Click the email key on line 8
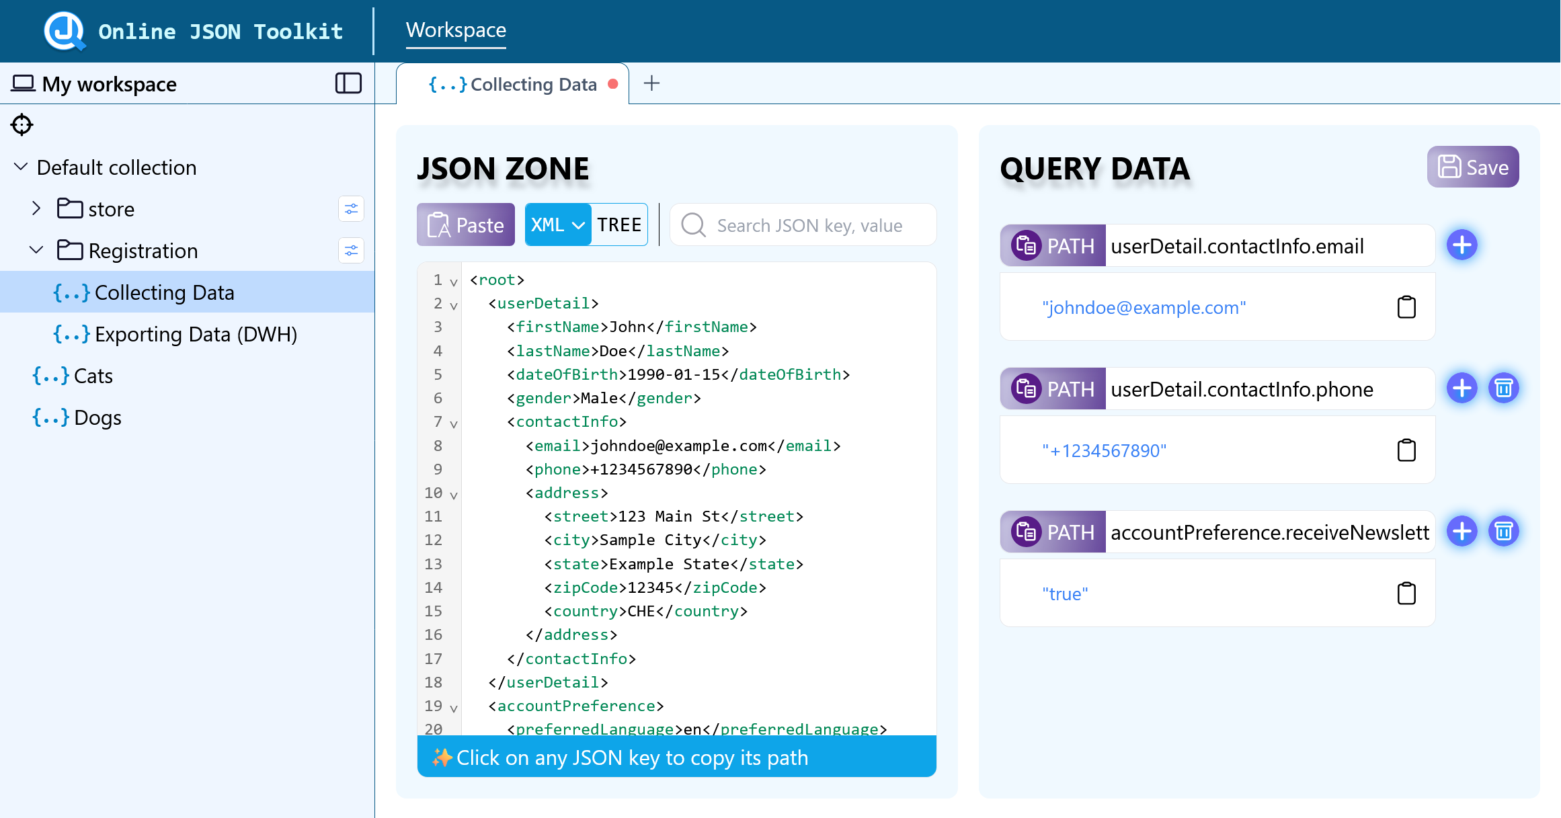1561x818 pixels. click(557, 445)
